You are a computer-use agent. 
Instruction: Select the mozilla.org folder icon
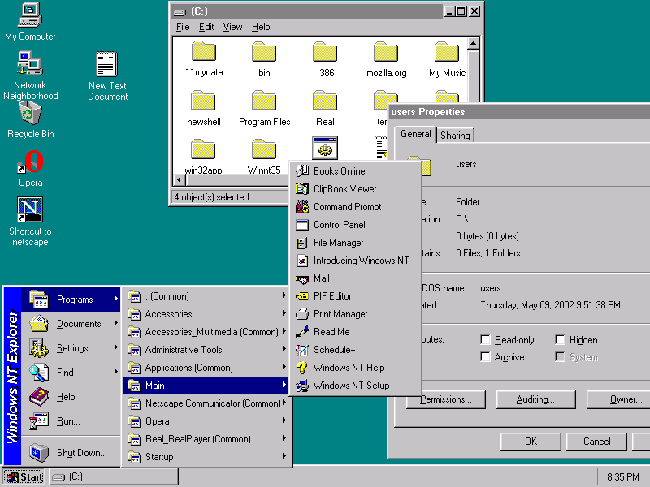click(386, 53)
